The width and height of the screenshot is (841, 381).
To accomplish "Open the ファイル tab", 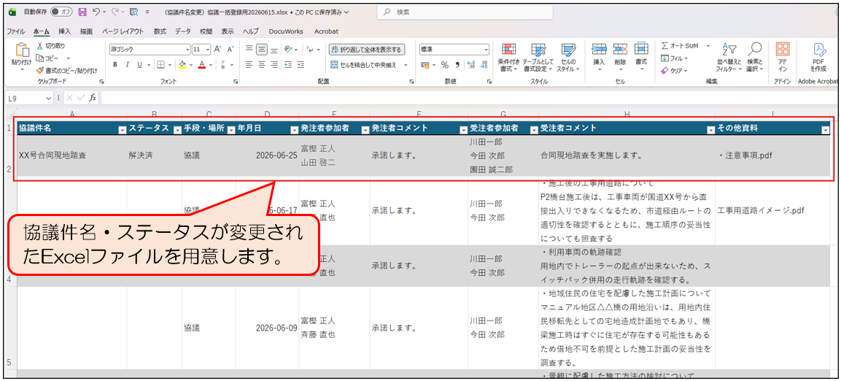I will pyautogui.click(x=15, y=31).
